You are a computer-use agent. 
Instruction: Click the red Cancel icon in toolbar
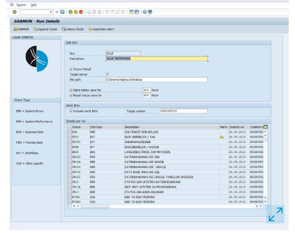(81, 12)
